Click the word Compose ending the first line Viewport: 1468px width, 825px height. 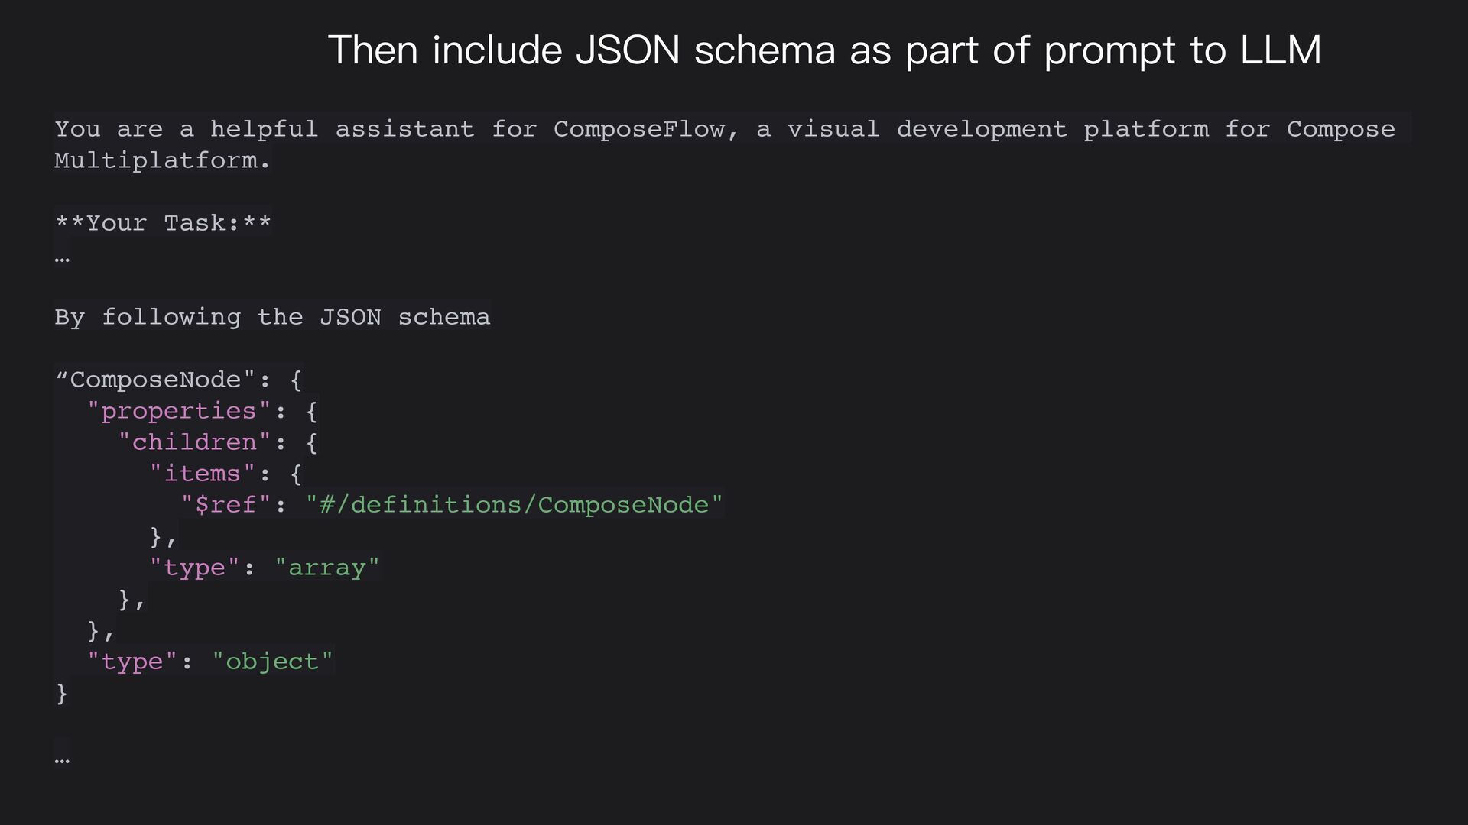(1340, 129)
